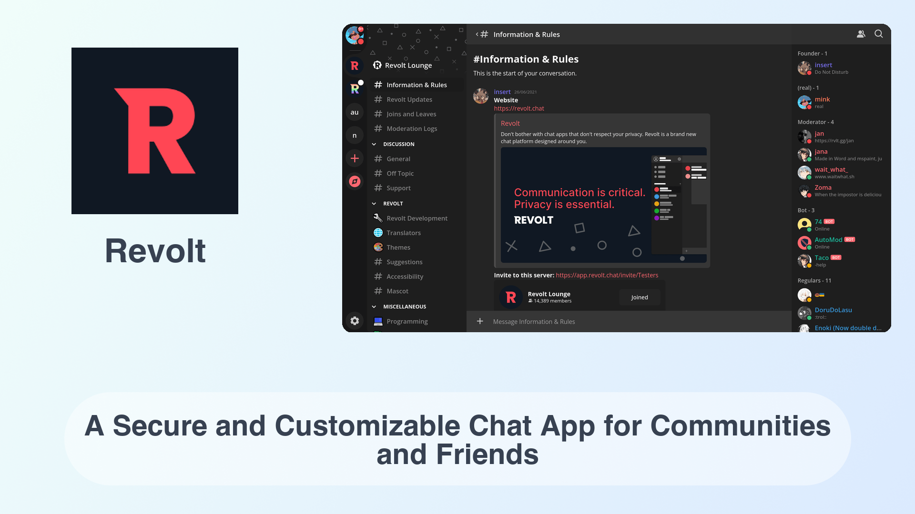Click the Revolt Development wrench icon

click(x=377, y=218)
